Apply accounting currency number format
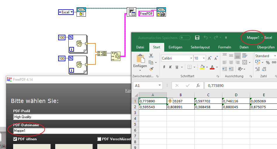This screenshot has height=149, width=277. coord(258,62)
